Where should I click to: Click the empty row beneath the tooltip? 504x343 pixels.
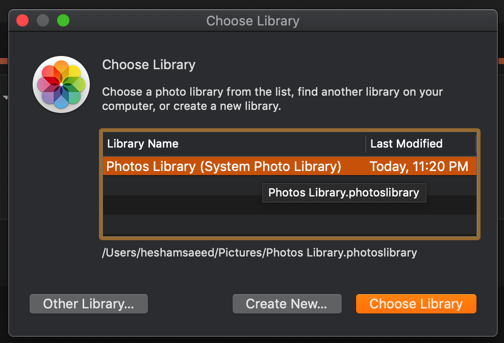click(289, 205)
